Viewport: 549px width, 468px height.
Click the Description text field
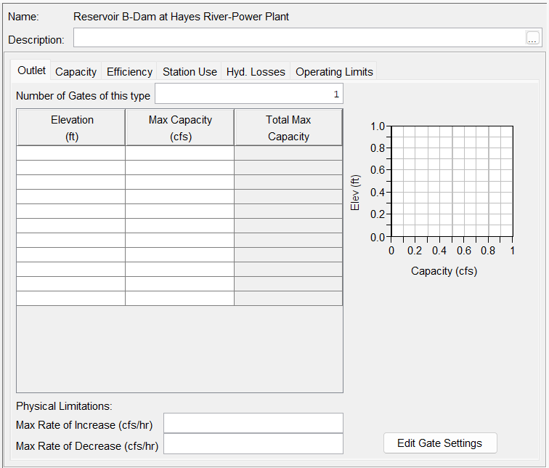[298, 39]
